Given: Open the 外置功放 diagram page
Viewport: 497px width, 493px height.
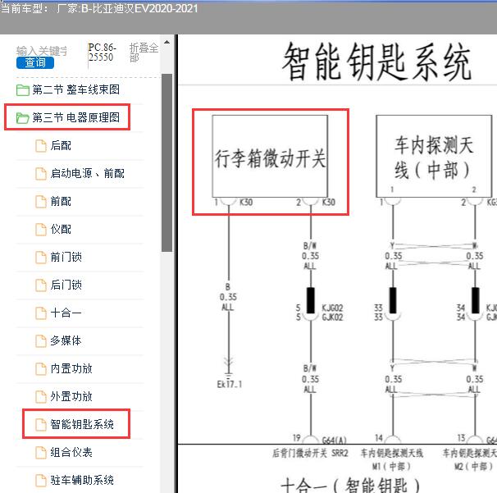Looking at the screenshot, I should [71, 397].
